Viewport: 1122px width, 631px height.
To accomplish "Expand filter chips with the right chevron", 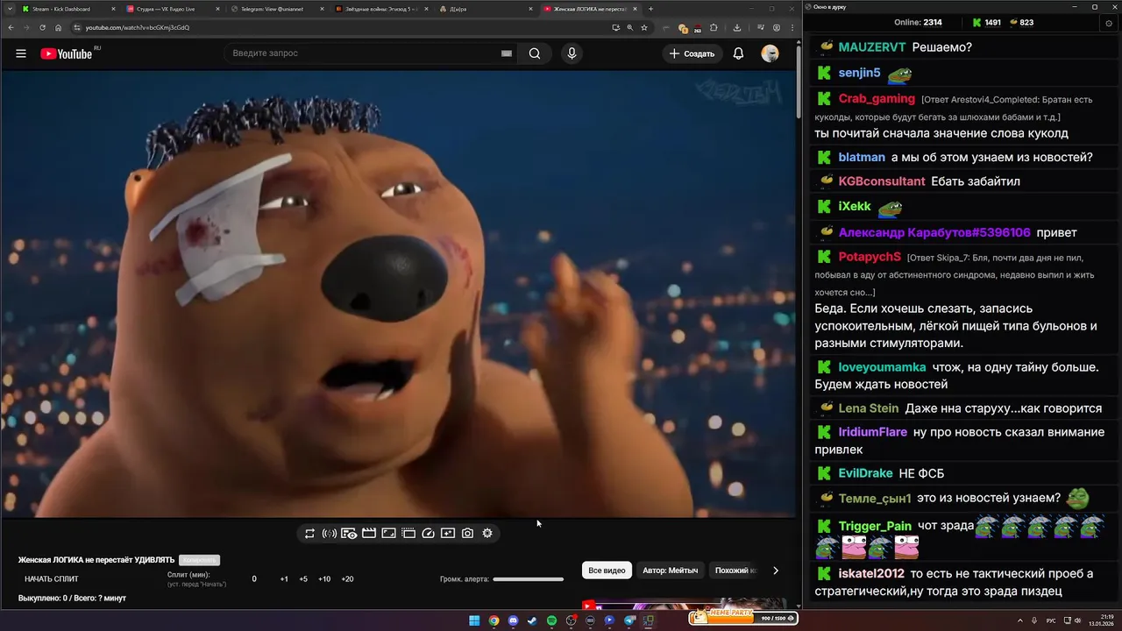I will click(x=775, y=571).
